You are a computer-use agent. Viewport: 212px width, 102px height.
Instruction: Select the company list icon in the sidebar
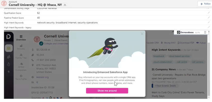point(9,48)
